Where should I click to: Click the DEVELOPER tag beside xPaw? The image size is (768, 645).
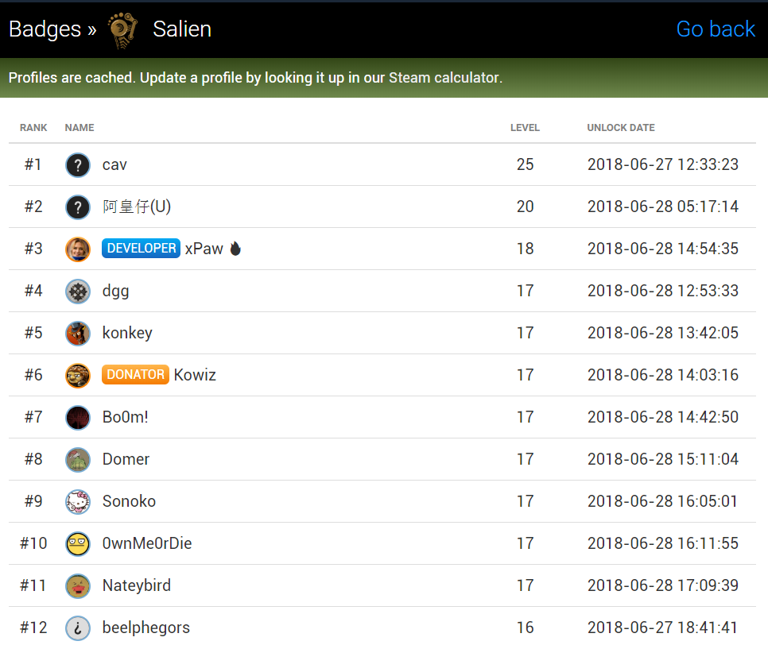coord(141,248)
